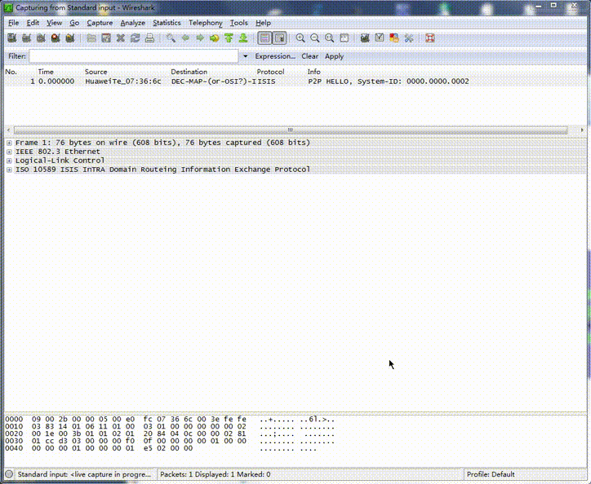Image resolution: width=591 pixels, height=484 pixels.
Task: Open capture options toolbar icon
Action: coord(26,38)
